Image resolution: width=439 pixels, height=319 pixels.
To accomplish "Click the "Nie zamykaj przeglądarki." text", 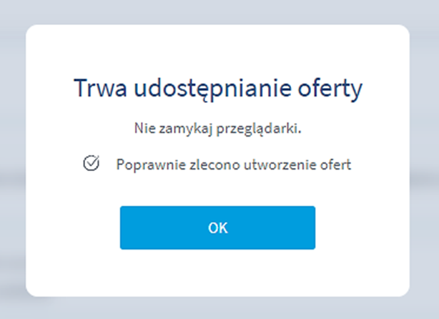I will [217, 129].
